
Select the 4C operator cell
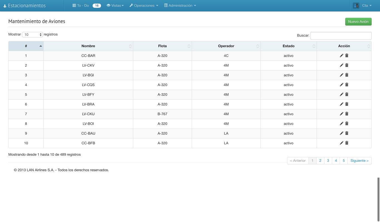coord(226,56)
